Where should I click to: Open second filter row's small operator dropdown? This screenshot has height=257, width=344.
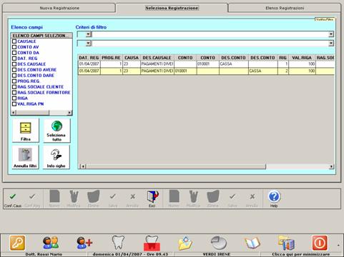89,44
